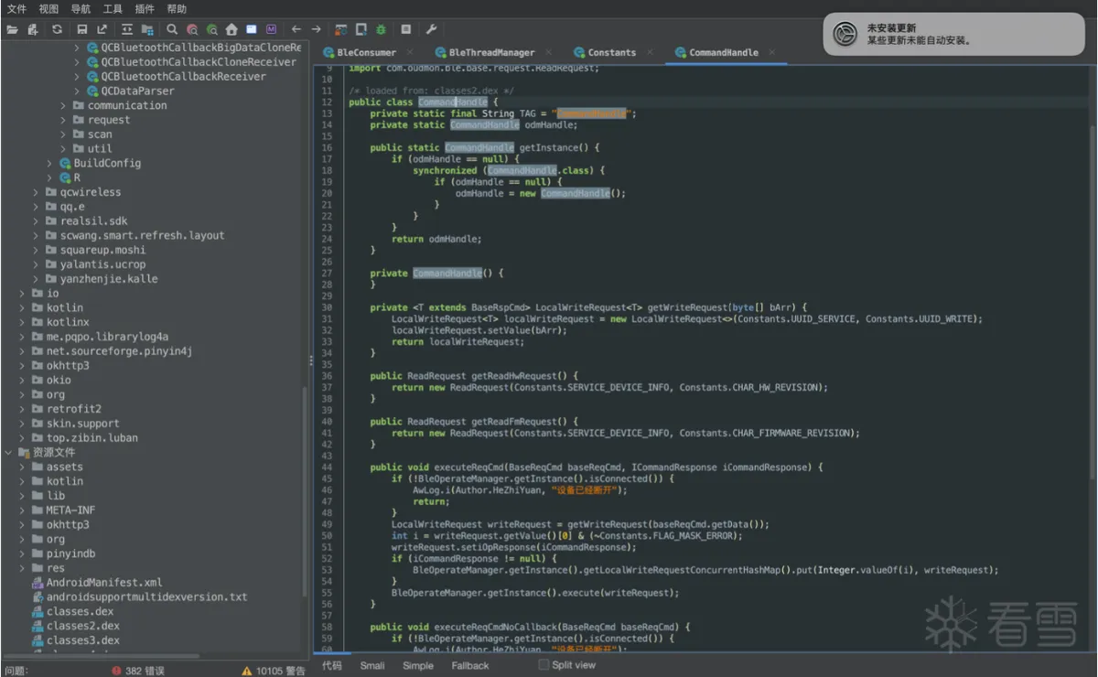Screen dimensions: 1098x677
Task: Collapse the 资源文件 resources folder
Action: pyautogui.click(x=9, y=452)
